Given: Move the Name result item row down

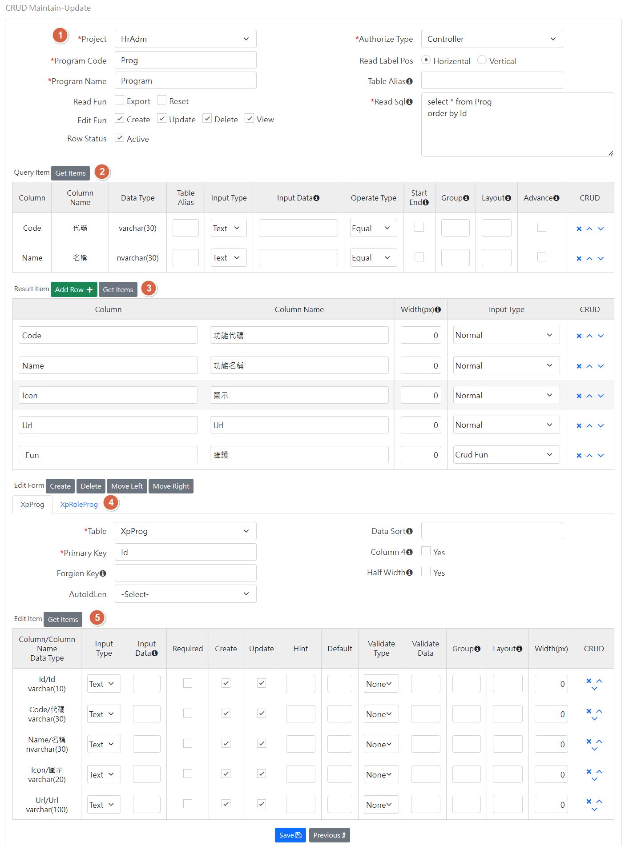Looking at the screenshot, I should [x=601, y=366].
